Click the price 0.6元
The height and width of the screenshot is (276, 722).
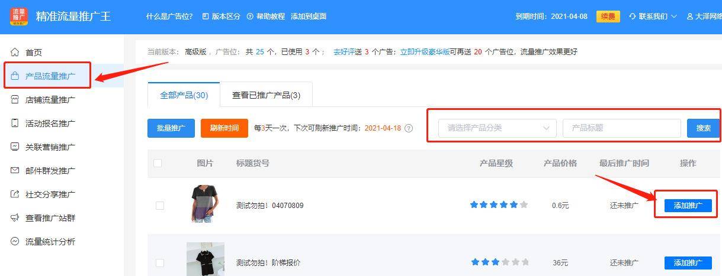tap(560, 206)
